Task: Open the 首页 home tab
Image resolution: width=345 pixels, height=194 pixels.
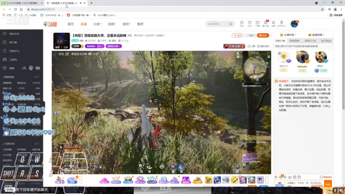Action: click(x=71, y=24)
